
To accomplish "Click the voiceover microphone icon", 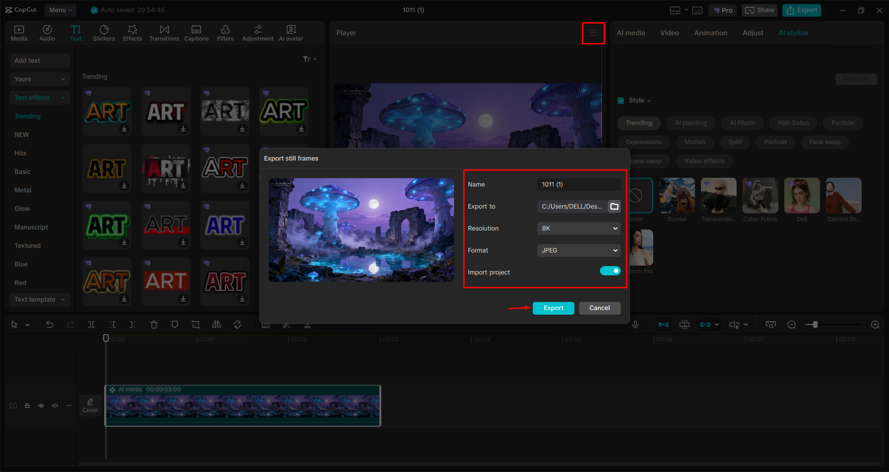I will point(635,324).
